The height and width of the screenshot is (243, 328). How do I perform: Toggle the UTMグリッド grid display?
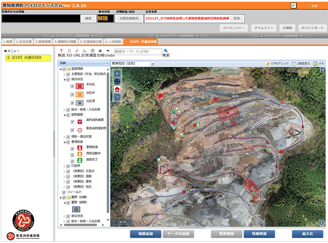tap(277, 64)
